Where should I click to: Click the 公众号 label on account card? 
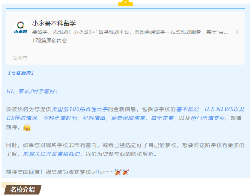point(20,58)
